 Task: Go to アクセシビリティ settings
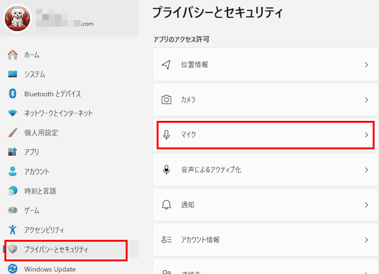(x=69, y=230)
